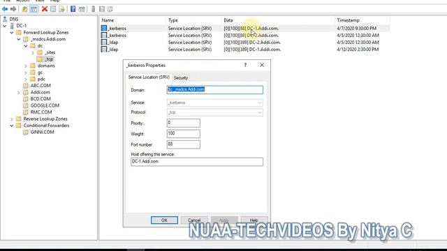Click the Host offering this service field
Screen dimensions: 447x251
[x=197, y=162]
